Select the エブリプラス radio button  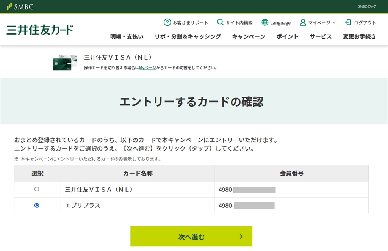(37, 205)
